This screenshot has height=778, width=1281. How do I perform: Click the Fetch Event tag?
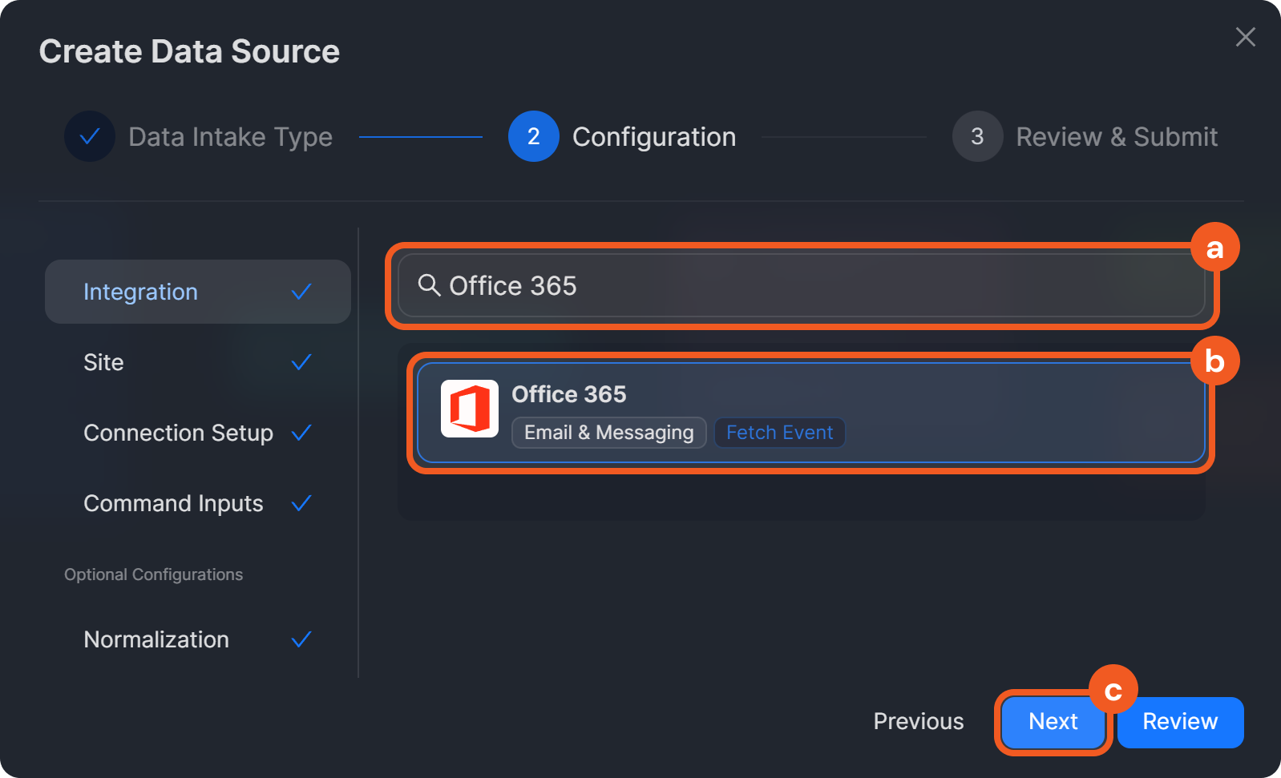coord(779,433)
